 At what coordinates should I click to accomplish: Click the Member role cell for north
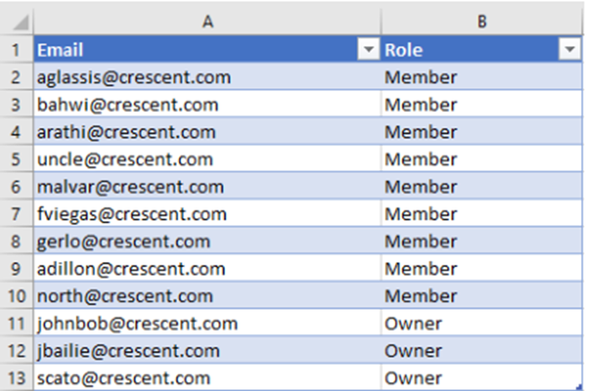coord(421,296)
